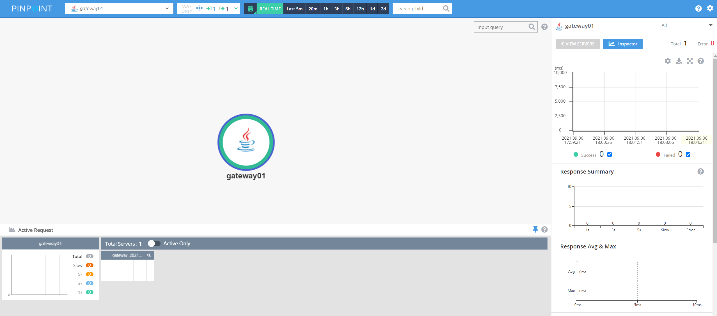Download the response chart as image
Screen dimensions: 717x316
679,61
